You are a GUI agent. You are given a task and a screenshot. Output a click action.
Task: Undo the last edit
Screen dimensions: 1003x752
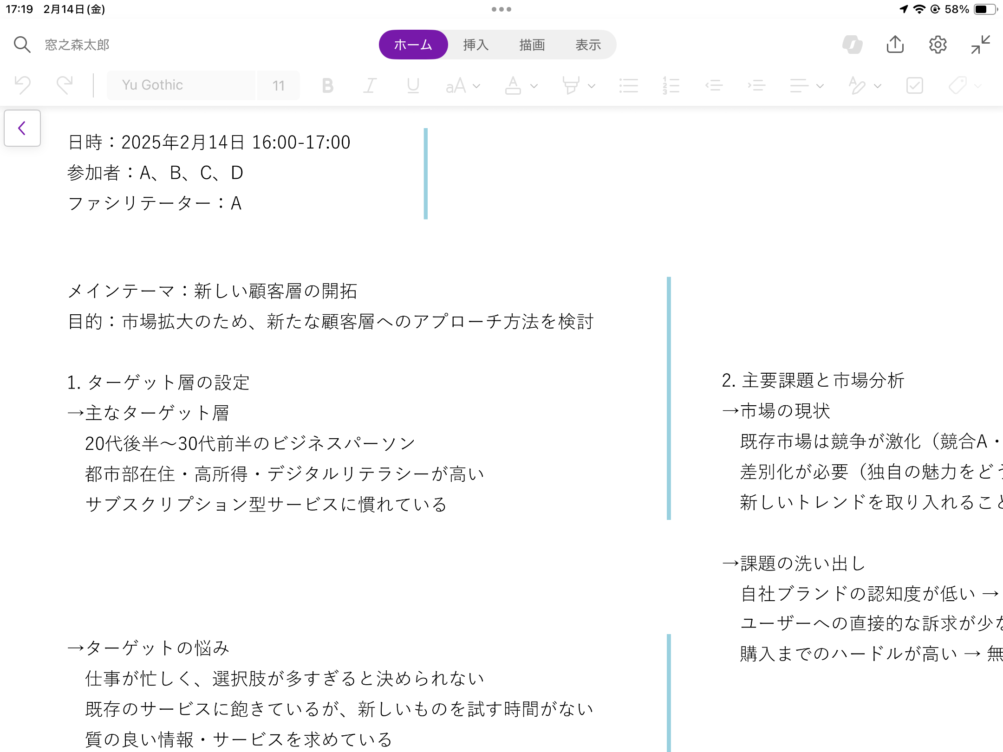coord(22,85)
